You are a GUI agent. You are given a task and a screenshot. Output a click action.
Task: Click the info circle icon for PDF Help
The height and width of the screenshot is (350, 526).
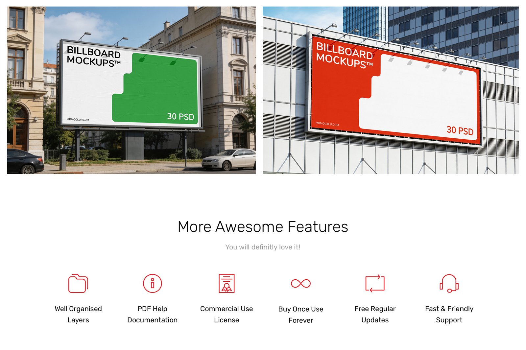pos(153,283)
